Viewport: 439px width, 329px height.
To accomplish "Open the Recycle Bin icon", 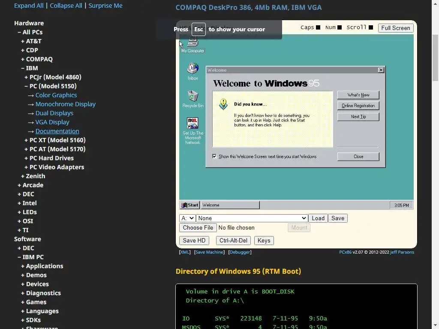I will 192,99.
